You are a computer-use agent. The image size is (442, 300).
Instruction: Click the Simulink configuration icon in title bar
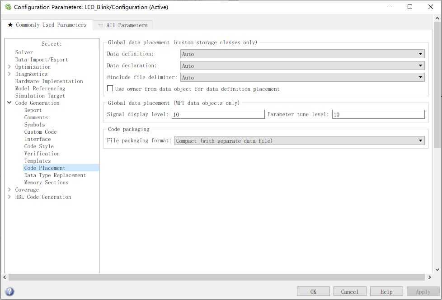[x=8, y=7]
